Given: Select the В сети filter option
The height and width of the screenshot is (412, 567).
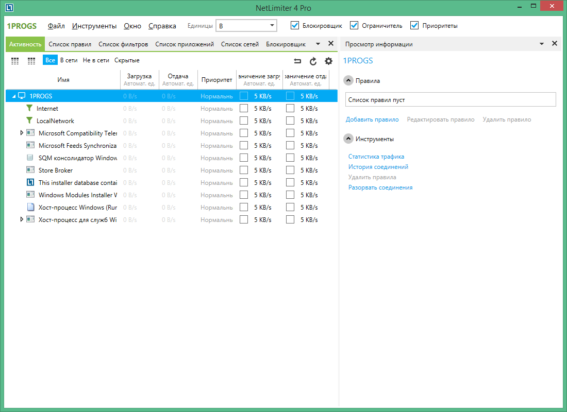Looking at the screenshot, I should coord(69,60).
